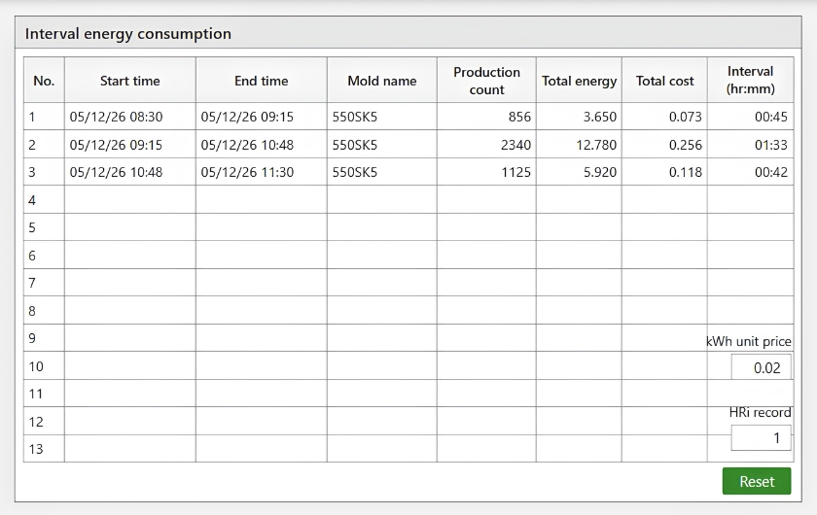Click total cost value 0.256
The image size is (817, 515).
[x=685, y=145]
